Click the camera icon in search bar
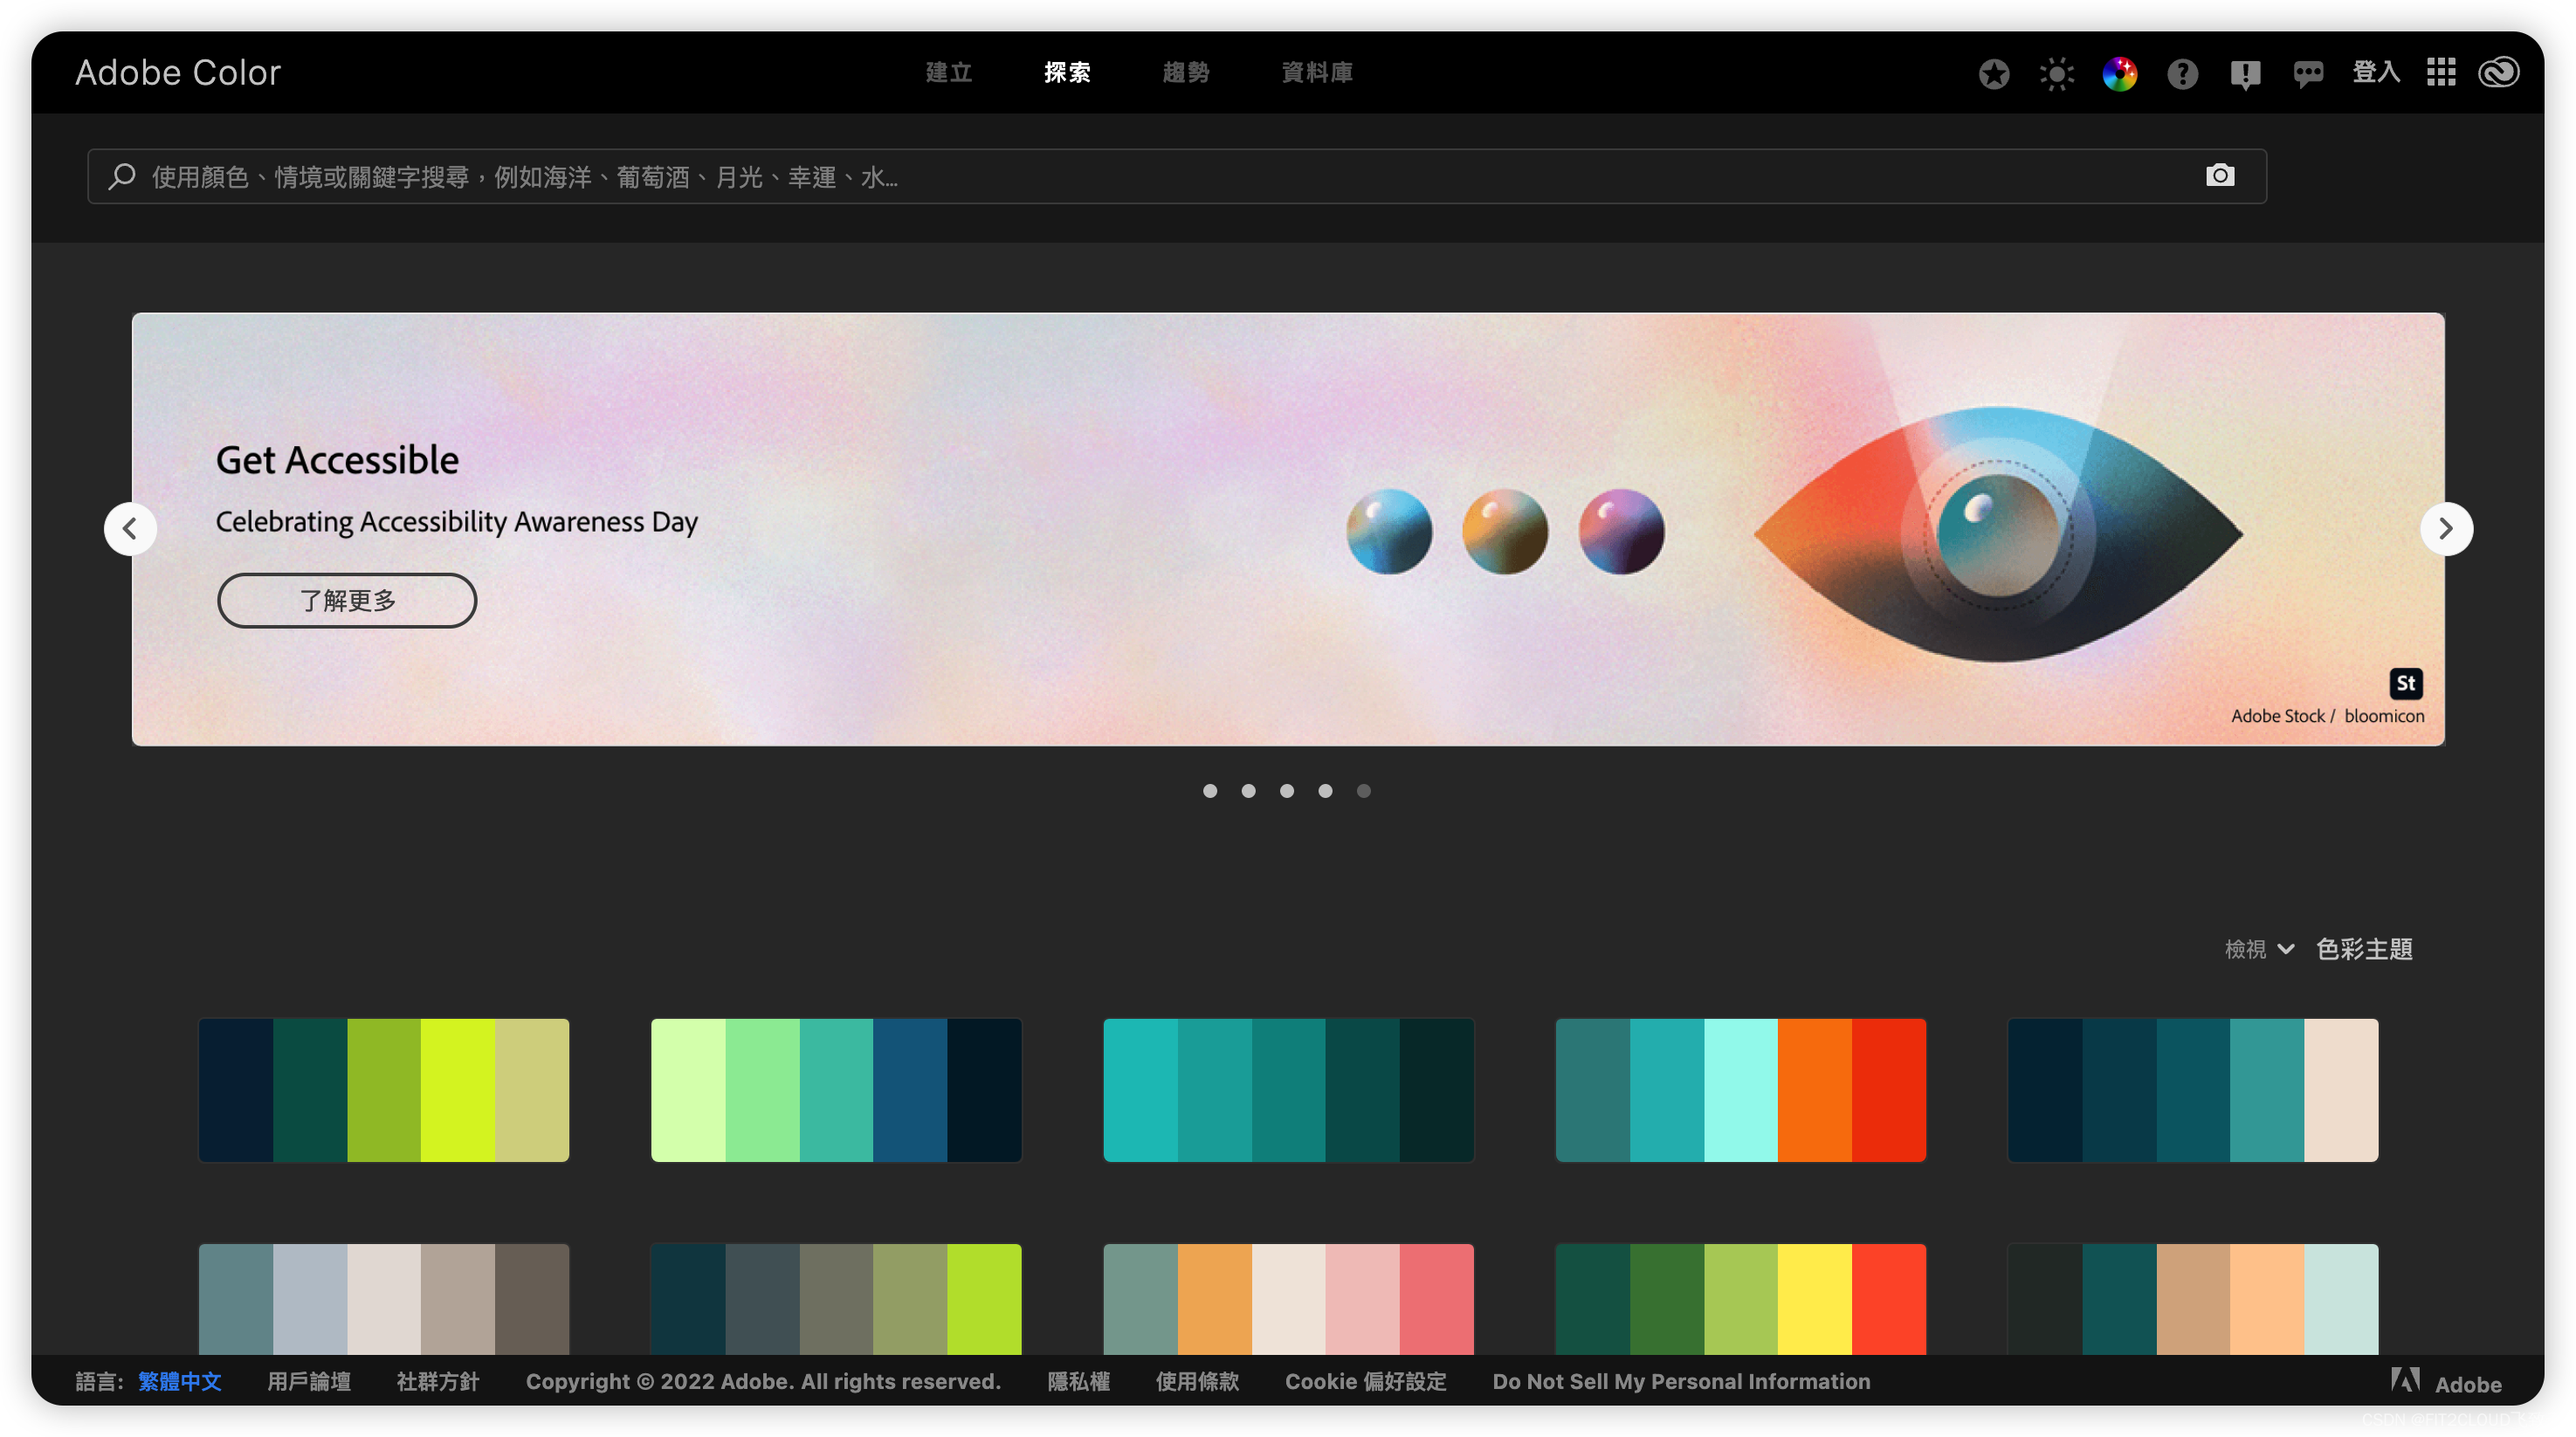The image size is (2576, 1437). click(2219, 175)
